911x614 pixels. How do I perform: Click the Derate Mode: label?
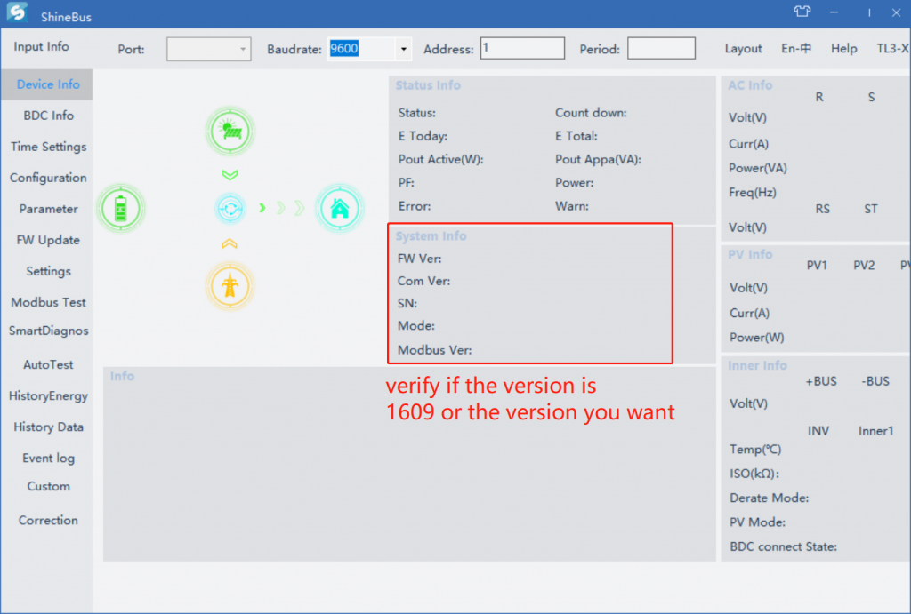(x=769, y=498)
